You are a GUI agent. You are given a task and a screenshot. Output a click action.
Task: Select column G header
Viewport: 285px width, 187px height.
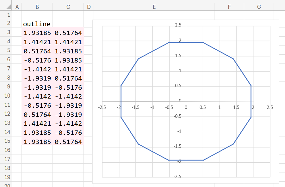click(x=259, y=7)
